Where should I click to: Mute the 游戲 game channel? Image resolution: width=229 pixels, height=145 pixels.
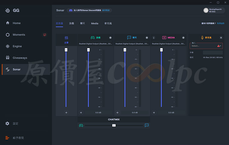click(x=81, y=112)
